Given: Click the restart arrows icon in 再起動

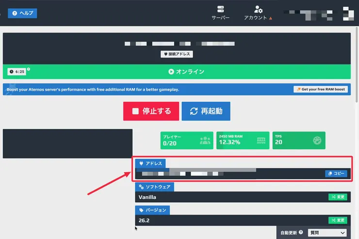Looking at the screenshot, I should tap(194, 111).
